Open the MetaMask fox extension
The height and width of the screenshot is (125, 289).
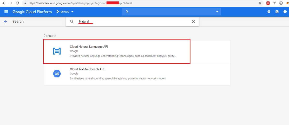coord(288,3)
